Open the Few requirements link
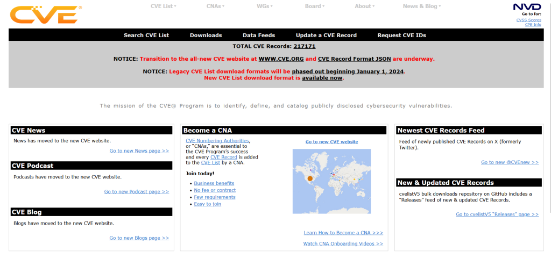 coord(215,197)
